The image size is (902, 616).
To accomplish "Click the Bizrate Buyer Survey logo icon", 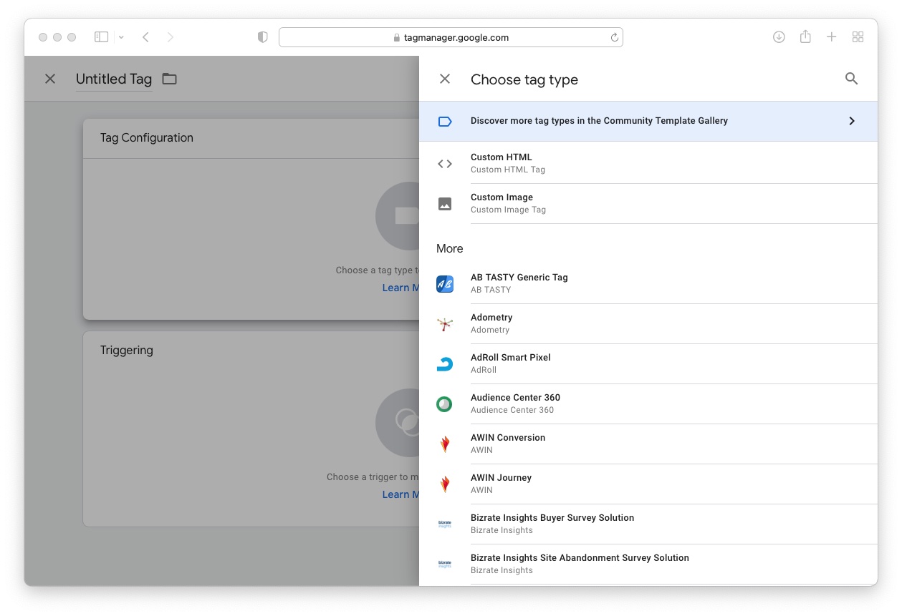I will click(445, 524).
